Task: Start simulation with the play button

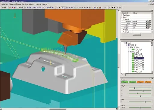Action: click(115, 8)
